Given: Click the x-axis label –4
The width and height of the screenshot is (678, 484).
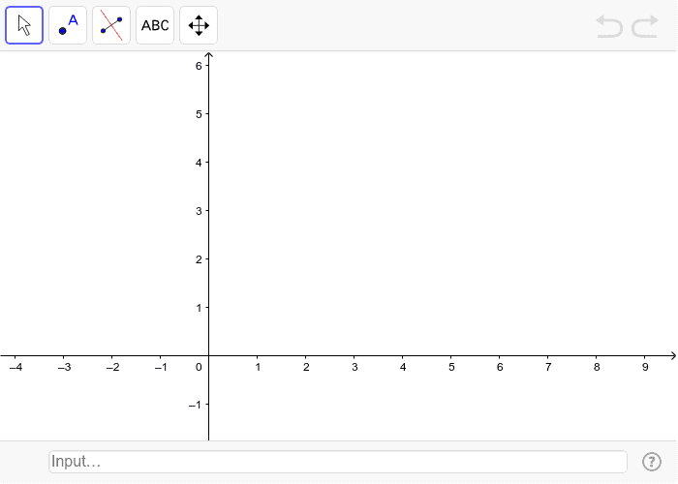Looking at the screenshot, I should [16, 367].
